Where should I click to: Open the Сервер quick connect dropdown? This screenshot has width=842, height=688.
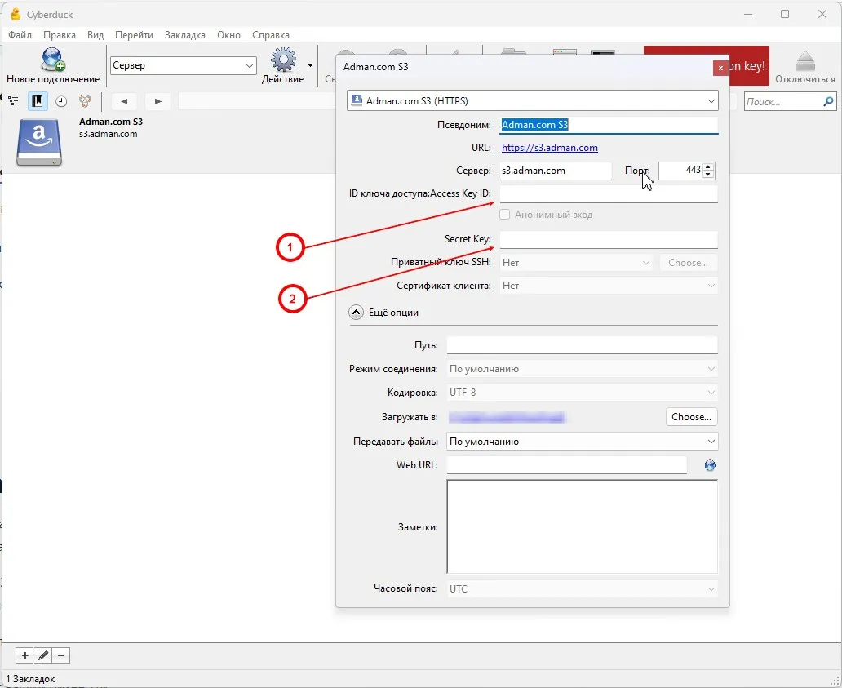(183, 65)
